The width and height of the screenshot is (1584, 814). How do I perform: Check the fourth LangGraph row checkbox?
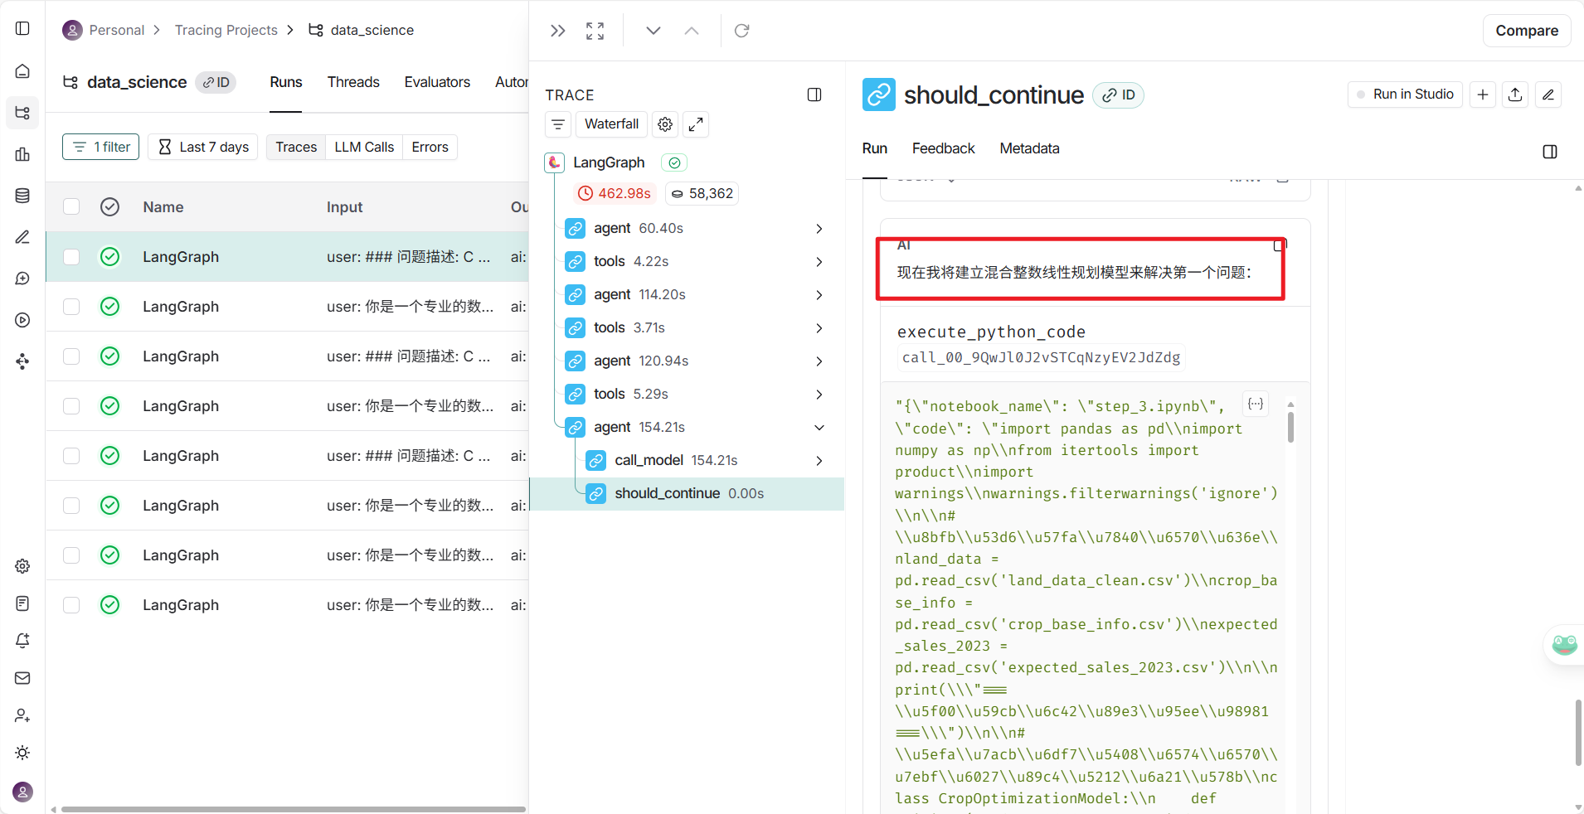tap(71, 406)
